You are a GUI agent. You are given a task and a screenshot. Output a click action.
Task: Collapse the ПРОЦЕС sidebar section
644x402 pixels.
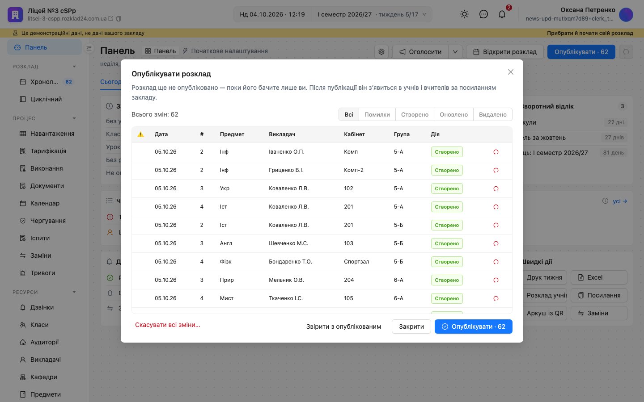tap(74, 118)
